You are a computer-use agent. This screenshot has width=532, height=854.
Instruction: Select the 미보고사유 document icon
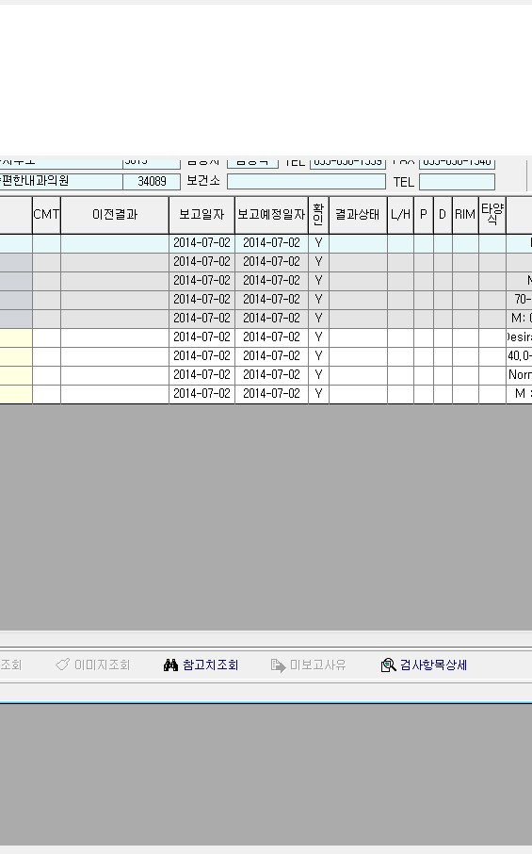(x=278, y=665)
